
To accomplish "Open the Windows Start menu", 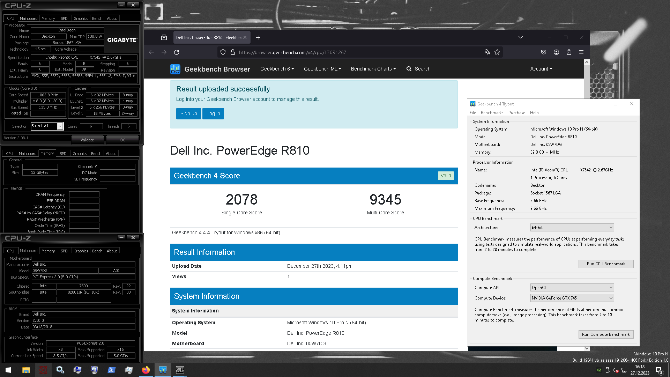I will tap(8, 370).
